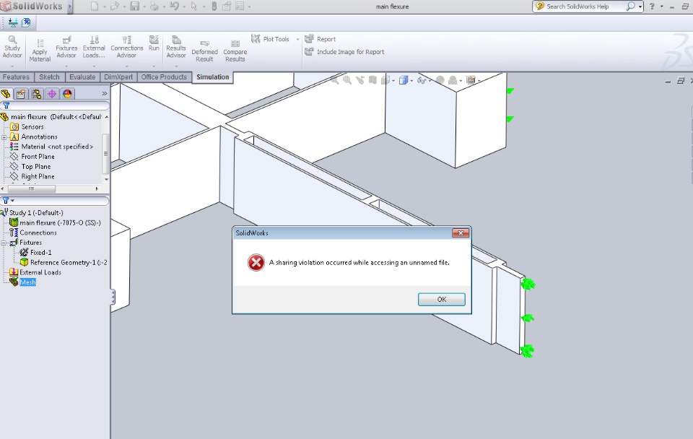Collapse the Fixtures tree node

pyautogui.click(x=4, y=243)
